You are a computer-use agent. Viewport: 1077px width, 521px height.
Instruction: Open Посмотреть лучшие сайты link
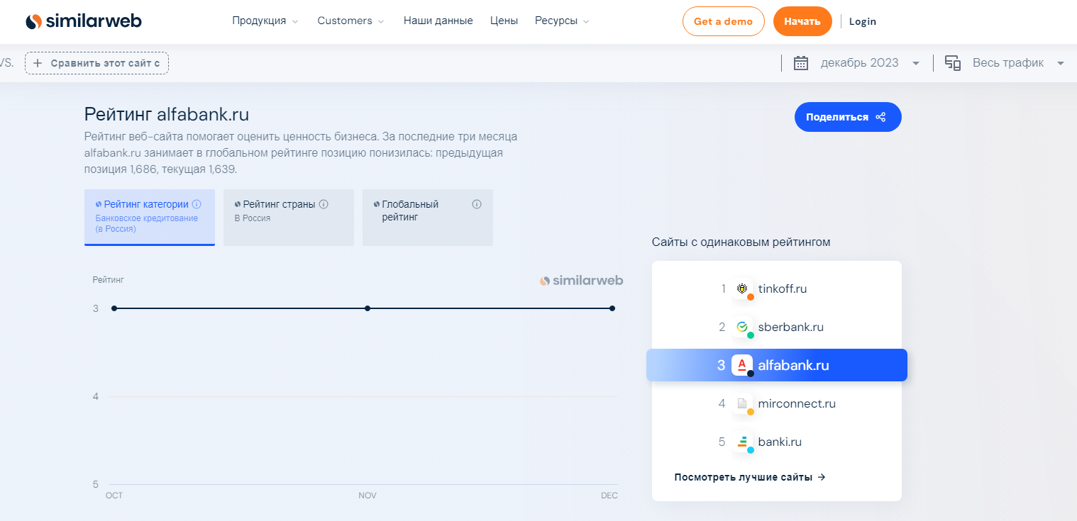750,477
